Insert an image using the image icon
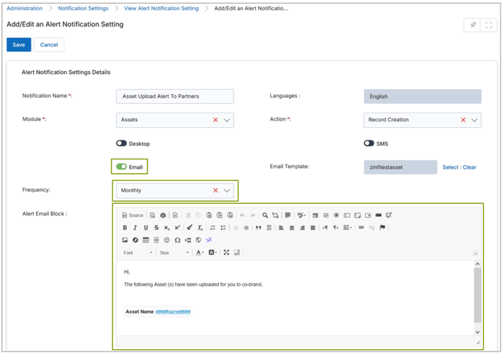Viewport: 502px width, 353px height. (x=125, y=240)
